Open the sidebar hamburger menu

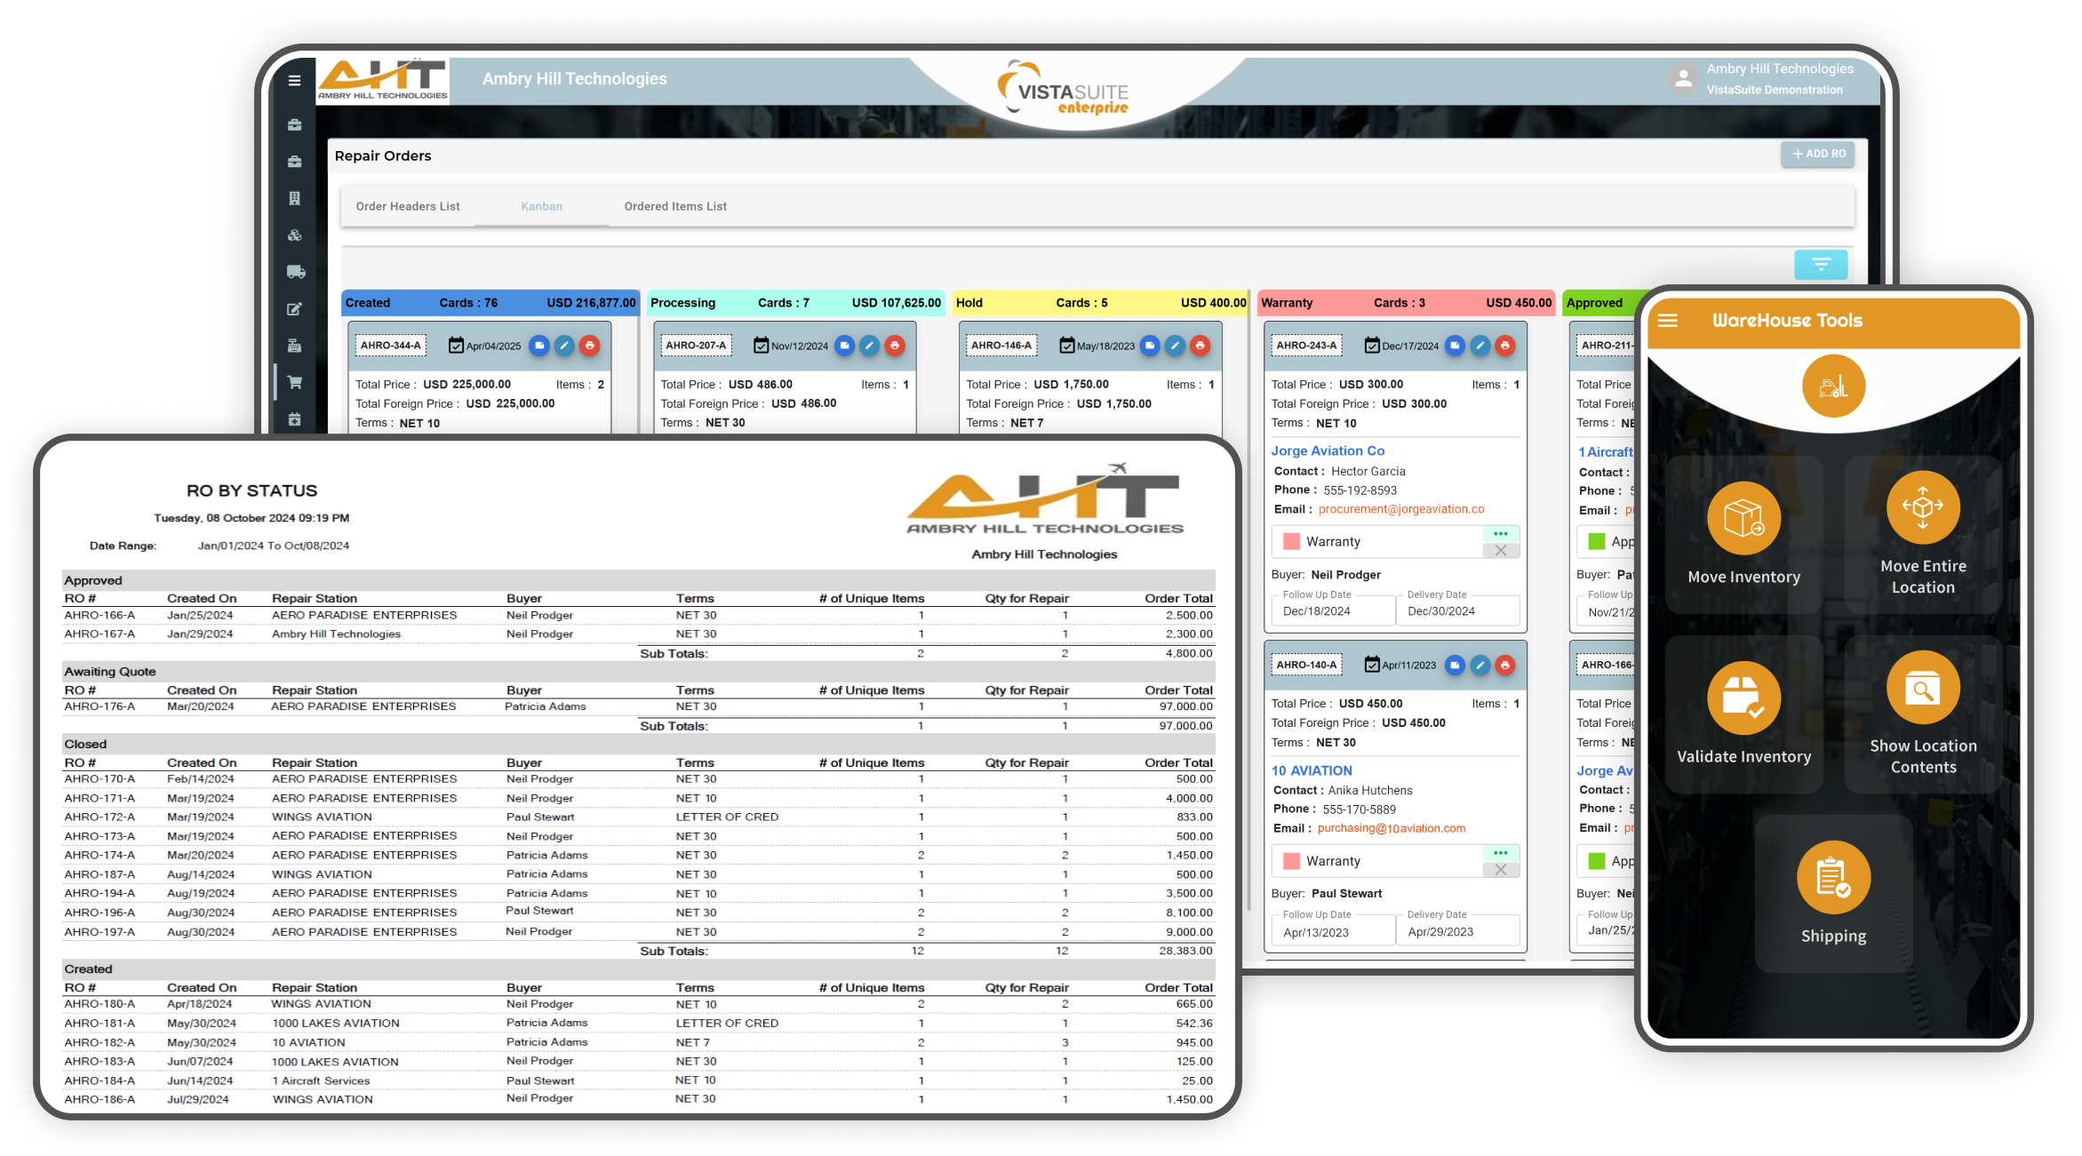(x=294, y=80)
